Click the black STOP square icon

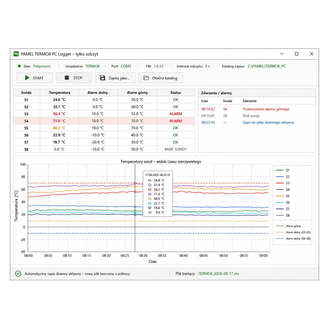tap(67, 78)
